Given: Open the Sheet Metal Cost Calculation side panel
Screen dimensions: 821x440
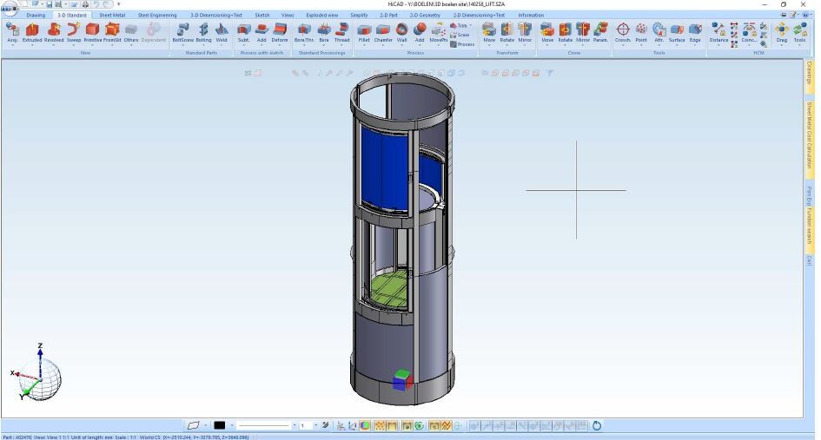Looking at the screenshot, I should point(809,135).
